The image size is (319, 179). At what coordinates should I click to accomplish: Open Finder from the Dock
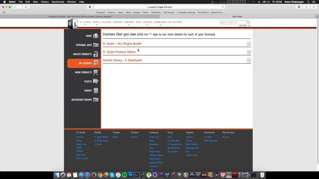[57, 175]
